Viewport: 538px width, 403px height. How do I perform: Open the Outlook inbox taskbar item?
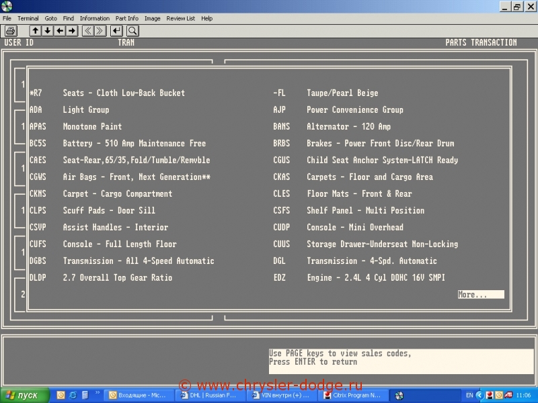(x=139, y=395)
